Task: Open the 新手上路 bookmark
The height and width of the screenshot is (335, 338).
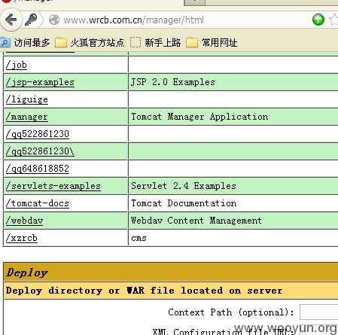Action: pos(156,43)
